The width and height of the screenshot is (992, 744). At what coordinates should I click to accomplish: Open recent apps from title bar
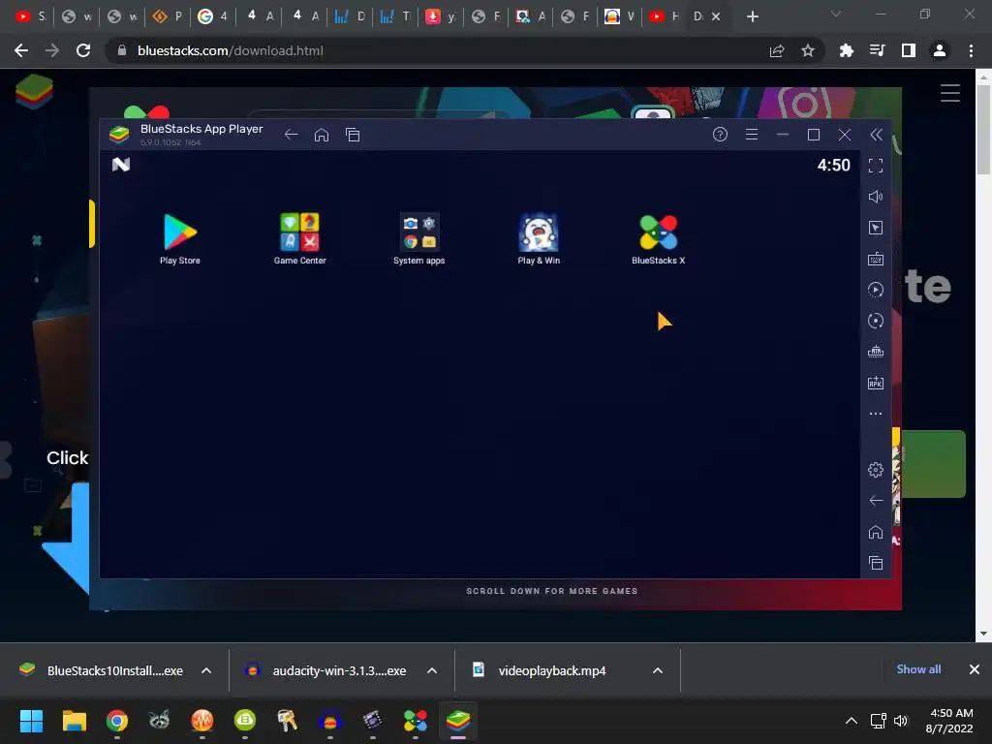click(353, 134)
